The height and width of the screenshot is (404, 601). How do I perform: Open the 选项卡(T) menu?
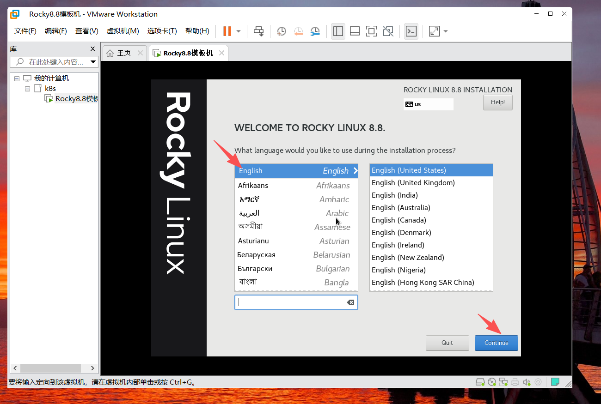pyautogui.click(x=162, y=31)
